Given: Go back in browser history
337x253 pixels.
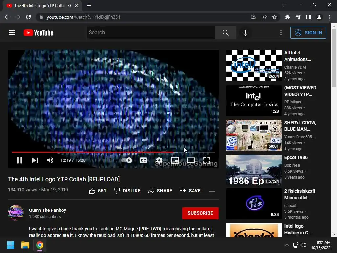Looking at the screenshot, I should tap(7, 17).
